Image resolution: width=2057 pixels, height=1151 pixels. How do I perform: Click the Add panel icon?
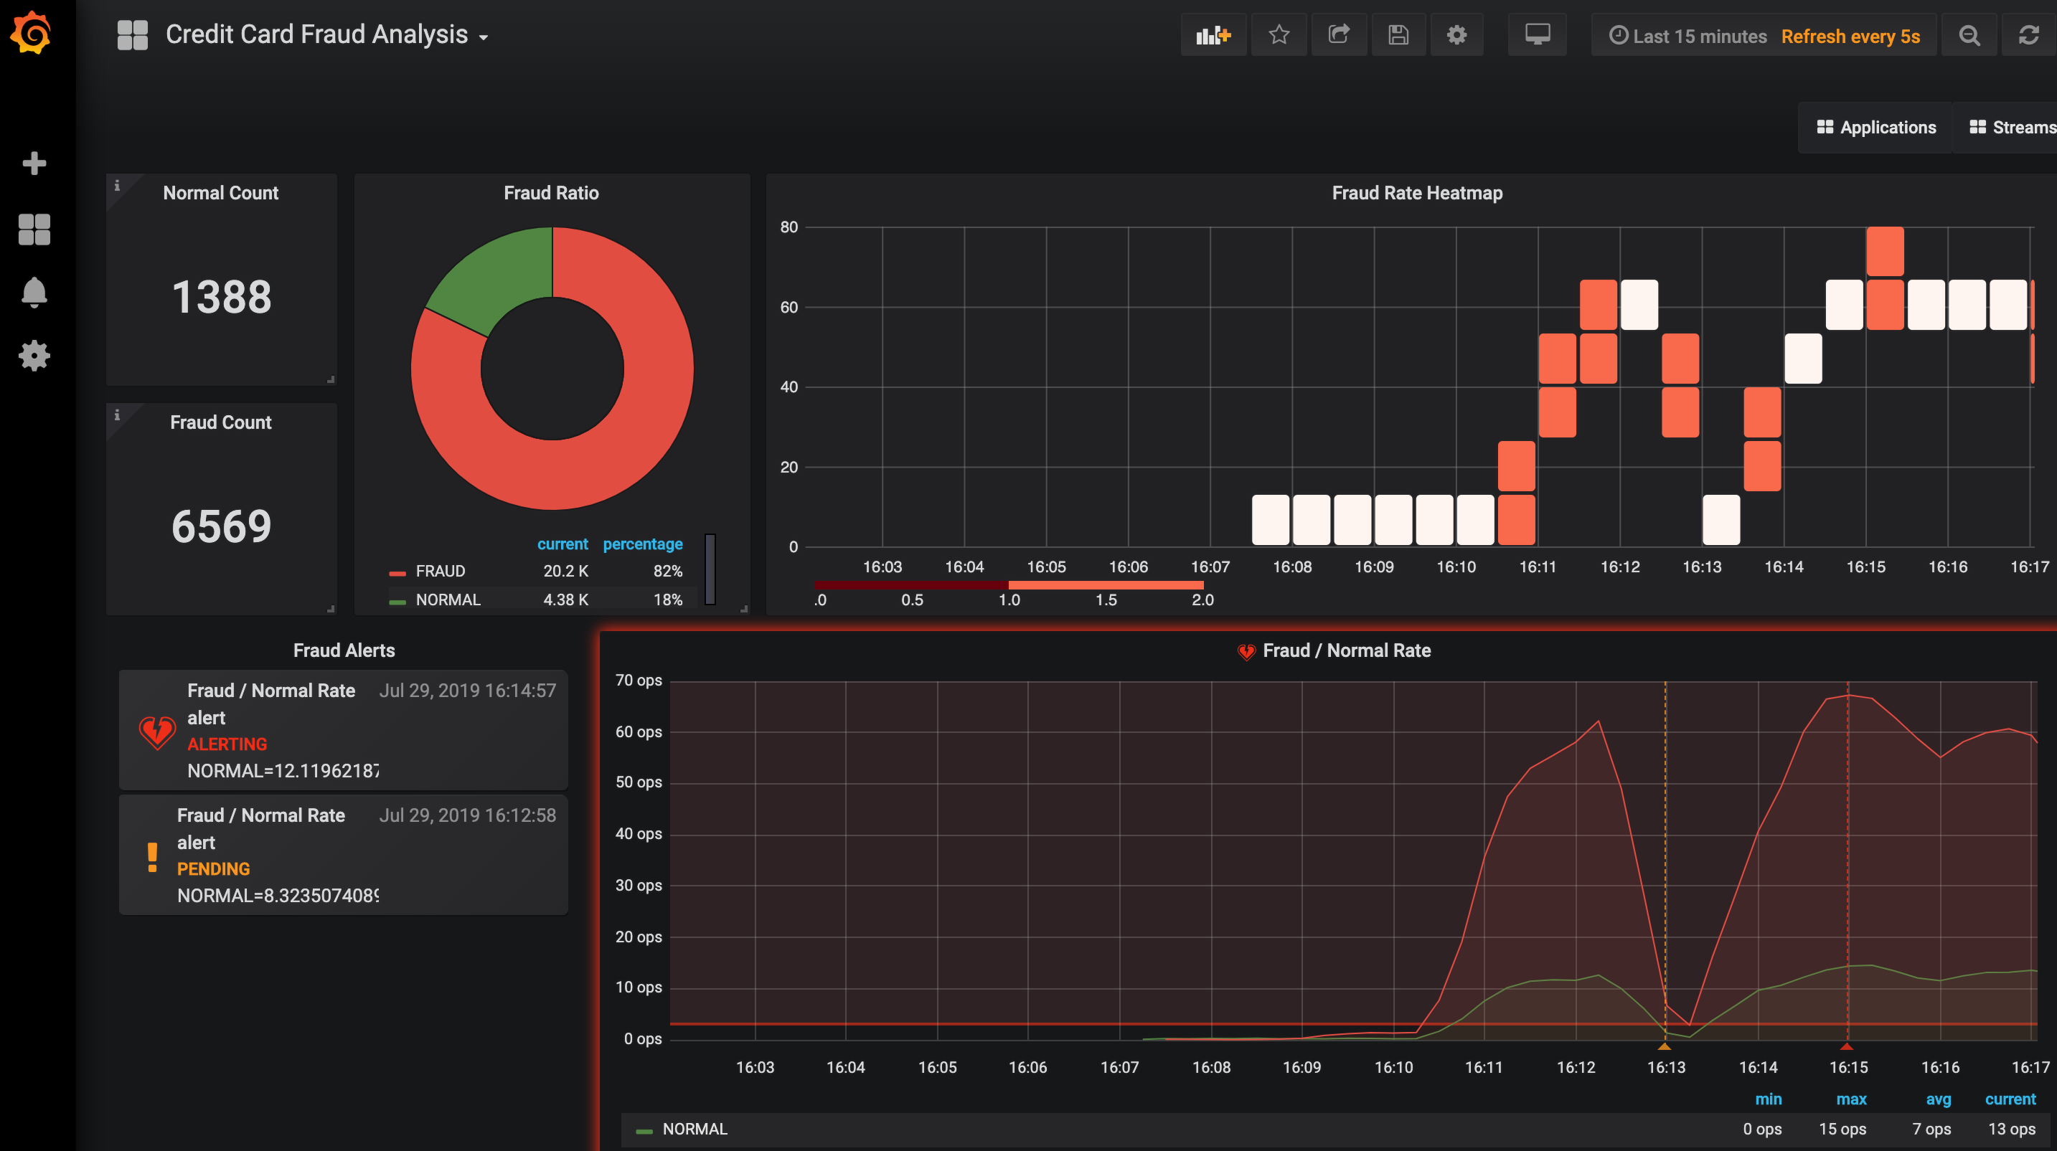tap(1213, 35)
